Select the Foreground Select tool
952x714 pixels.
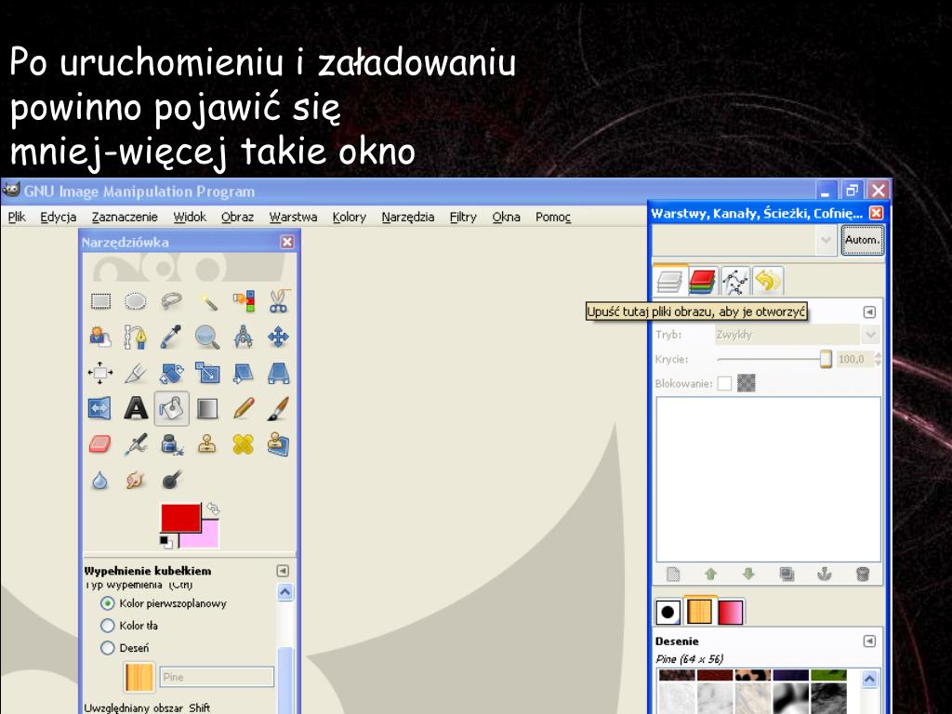(x=100, y=337)
